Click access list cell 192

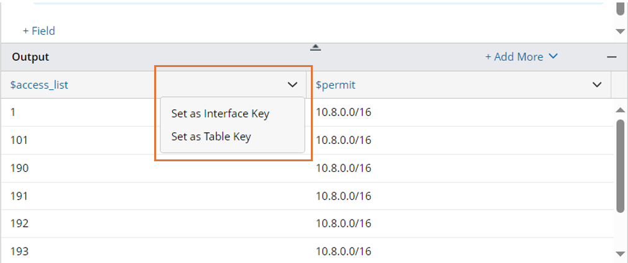click(x=19, y=223)
